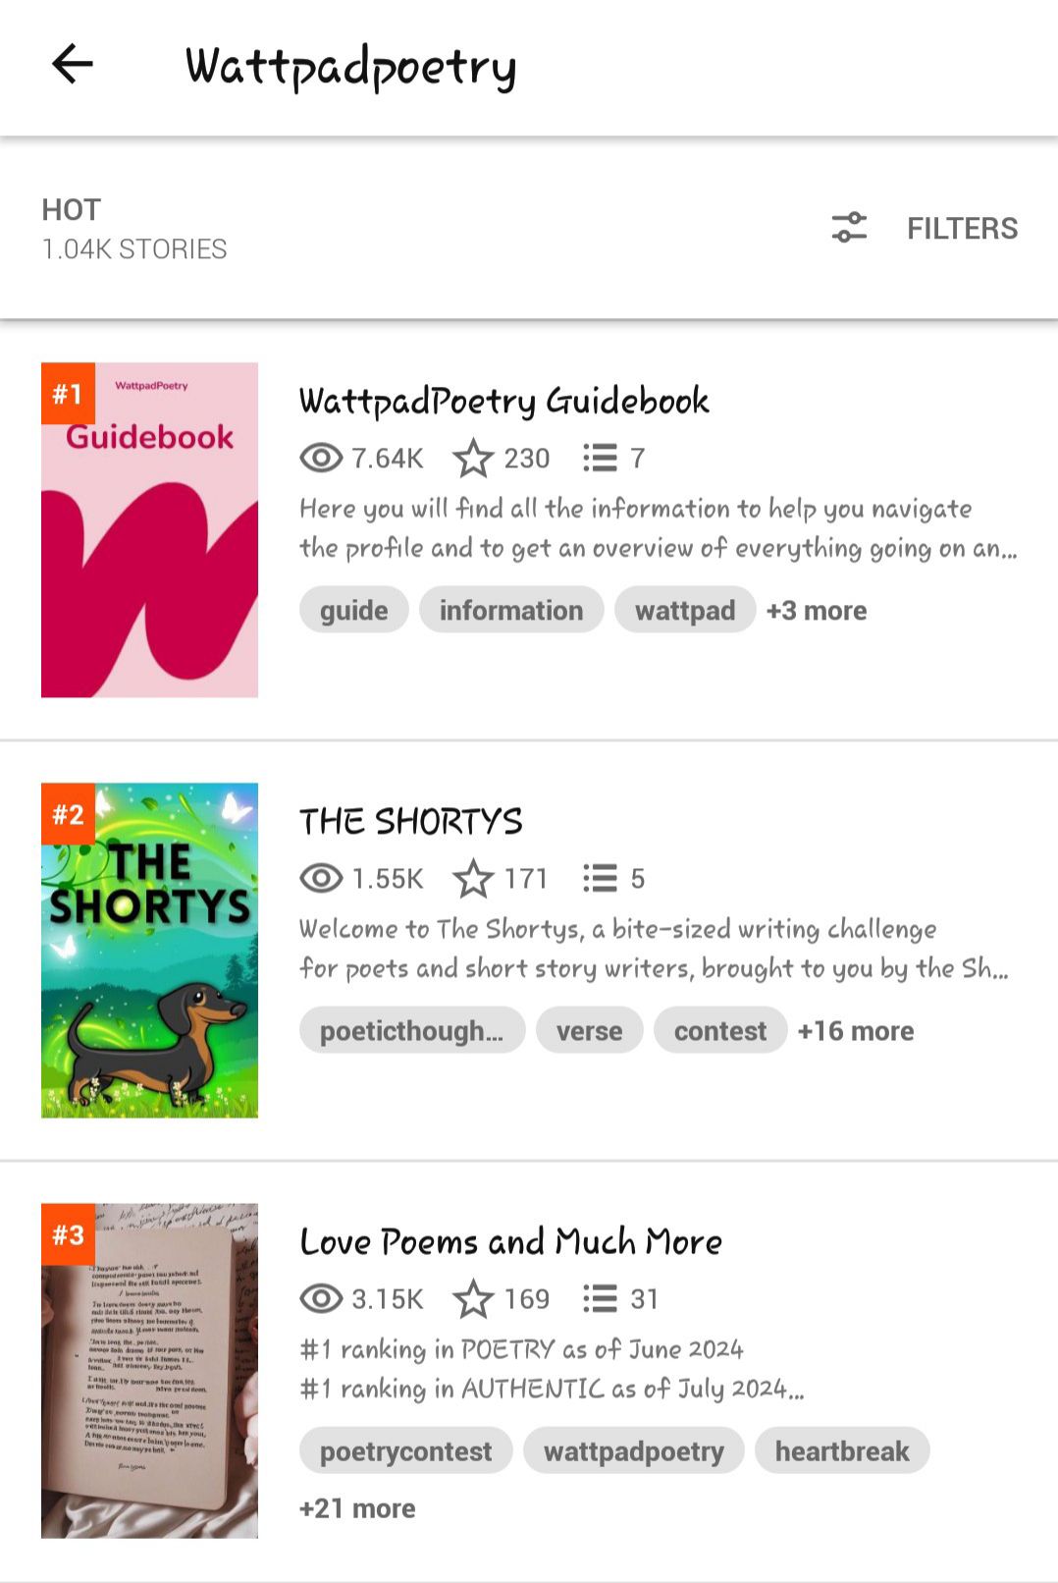Image resolution: width=1058 pixels, height=1583 pixels.
Task: Tap eye views icon for Love Poems
Action: click(x=321, y=1298)
